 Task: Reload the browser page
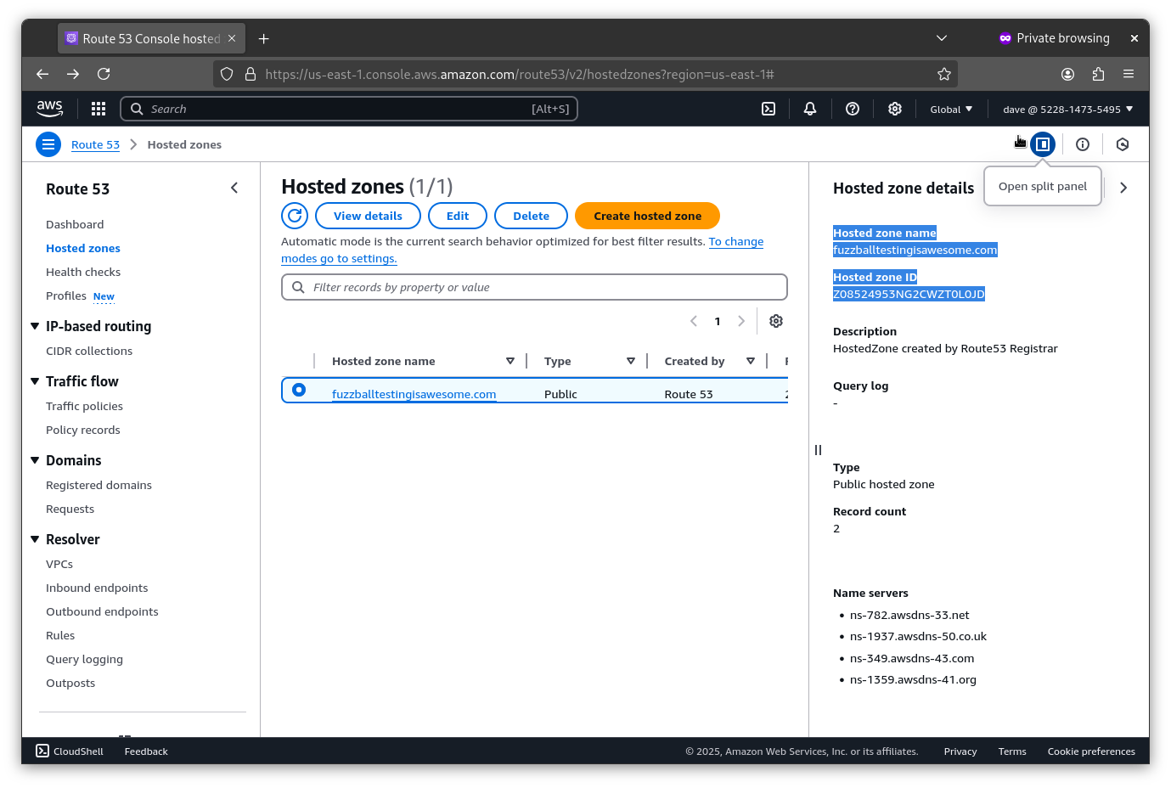point(104,74)
